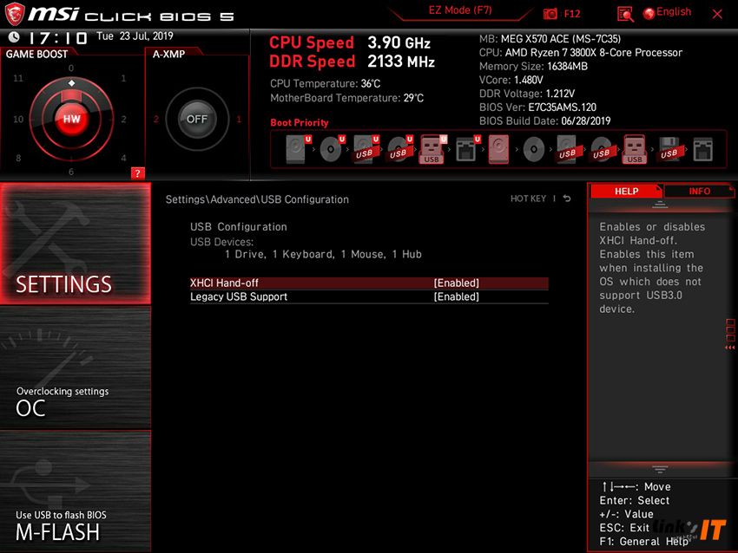Viewport: 738px width, 553px height.
Task: Open the HOT KEY list
Action: [x=528, y=198]
